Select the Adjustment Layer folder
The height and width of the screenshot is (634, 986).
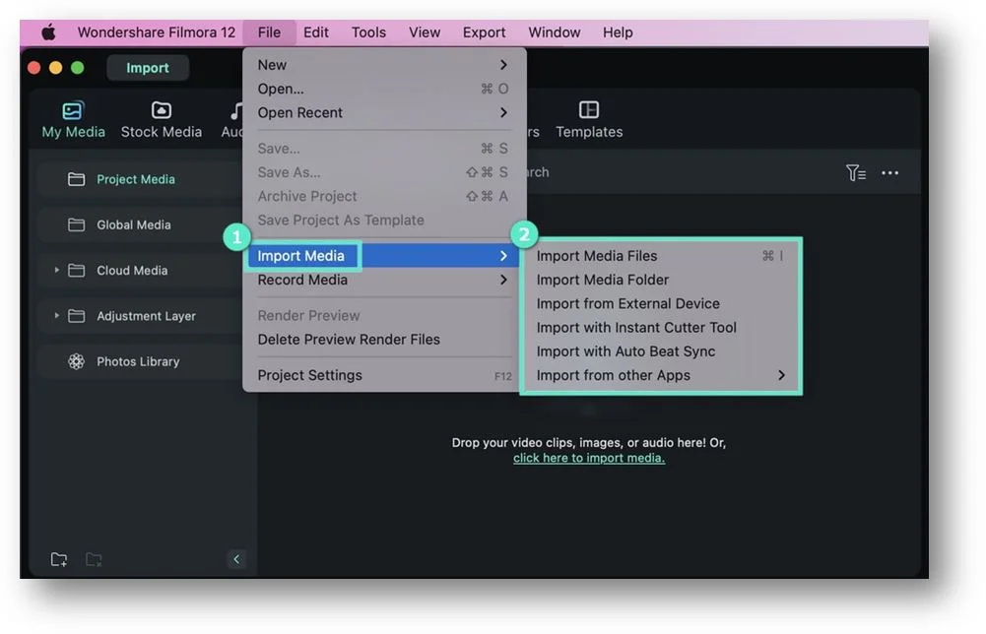click(x=138, y=316)
